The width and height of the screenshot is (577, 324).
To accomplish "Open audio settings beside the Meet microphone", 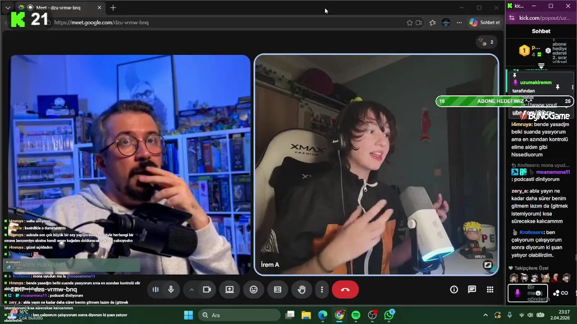I will coord(156,289).
